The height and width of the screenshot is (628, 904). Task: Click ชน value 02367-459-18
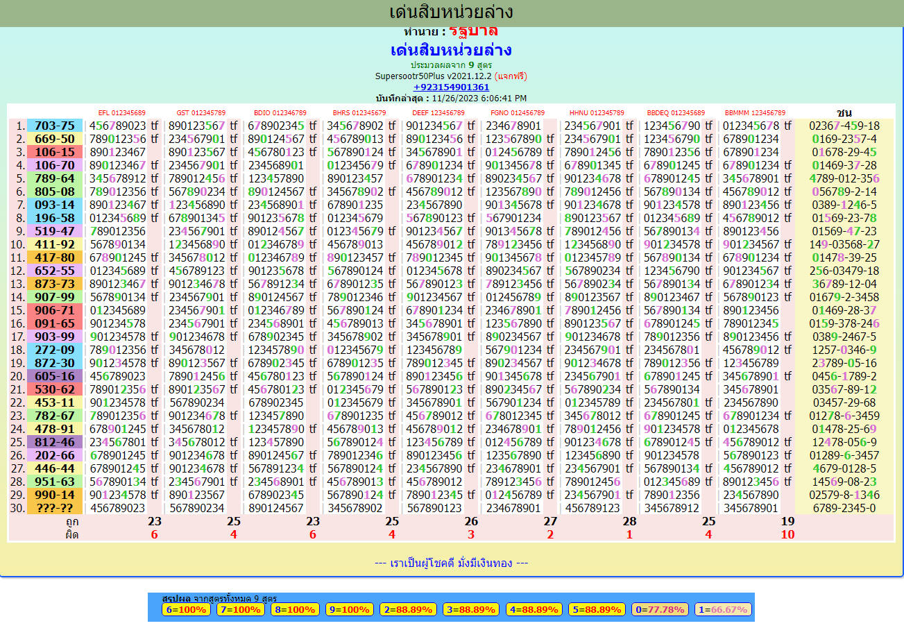point(844,126)
